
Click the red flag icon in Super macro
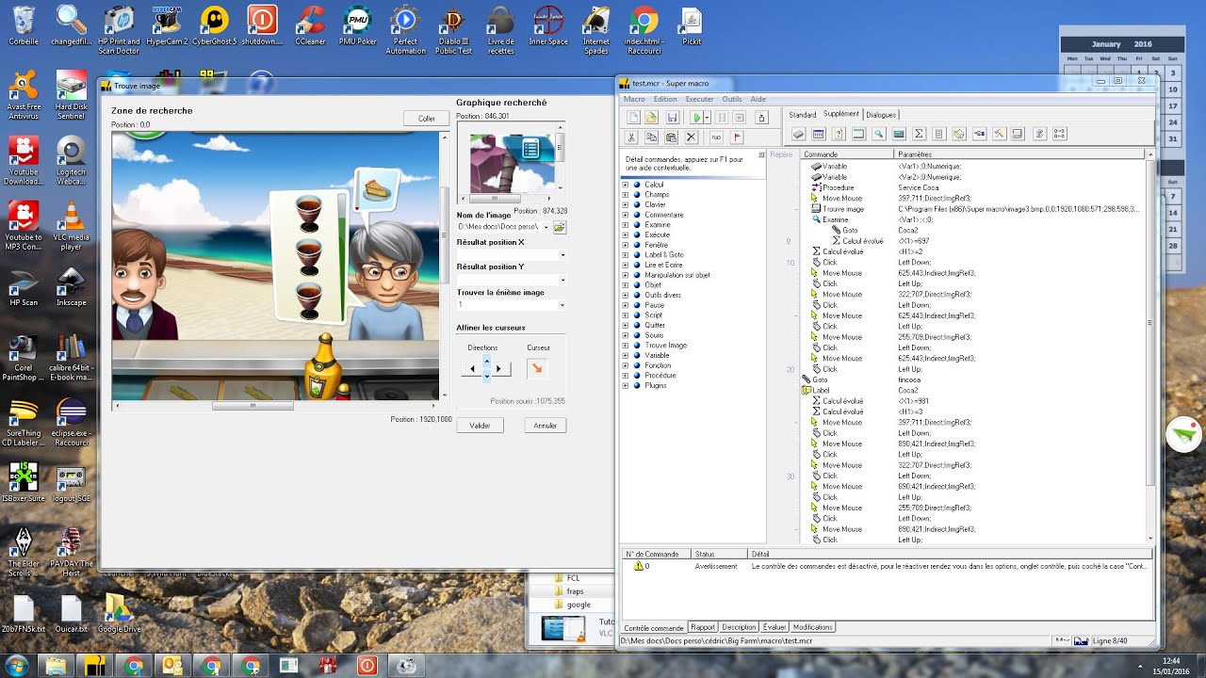[x=737, y=137]
